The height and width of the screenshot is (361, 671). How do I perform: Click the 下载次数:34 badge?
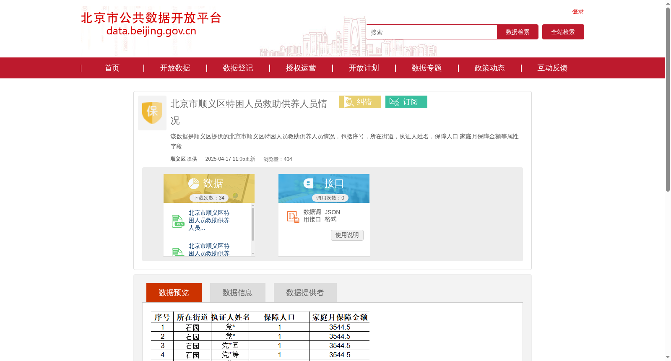tap(209, 198)
